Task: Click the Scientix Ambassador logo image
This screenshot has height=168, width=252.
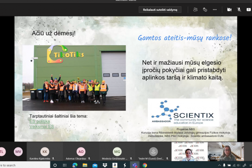Action: [x=183, y=113]
